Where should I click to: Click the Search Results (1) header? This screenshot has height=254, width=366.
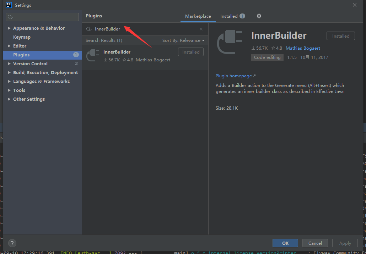point(104,40)
